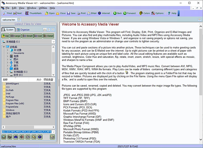This screenshot has height=148, width=203.
Task: Click the Close toolbar button
Action: [x=61, y=13]
